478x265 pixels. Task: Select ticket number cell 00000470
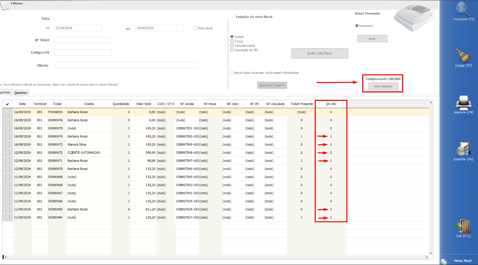pos(57,168)
